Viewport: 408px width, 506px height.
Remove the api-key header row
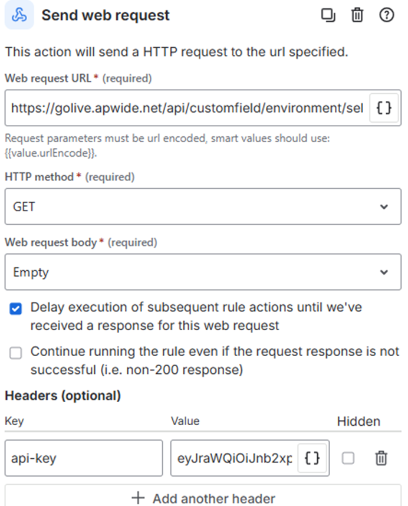pos(381,458)
